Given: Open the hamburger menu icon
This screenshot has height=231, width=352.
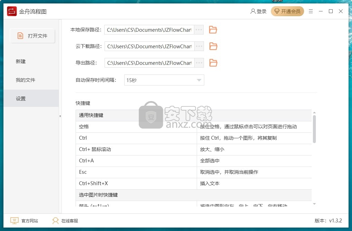Looking at the screenshot, I should click(311, 11).
